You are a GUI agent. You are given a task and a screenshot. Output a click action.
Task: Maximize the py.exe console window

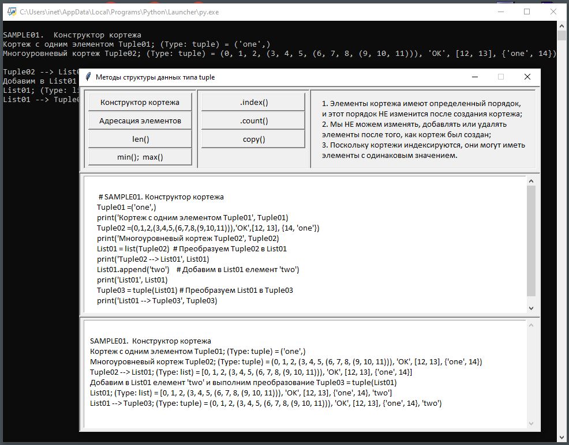click(x=527, y=11)
